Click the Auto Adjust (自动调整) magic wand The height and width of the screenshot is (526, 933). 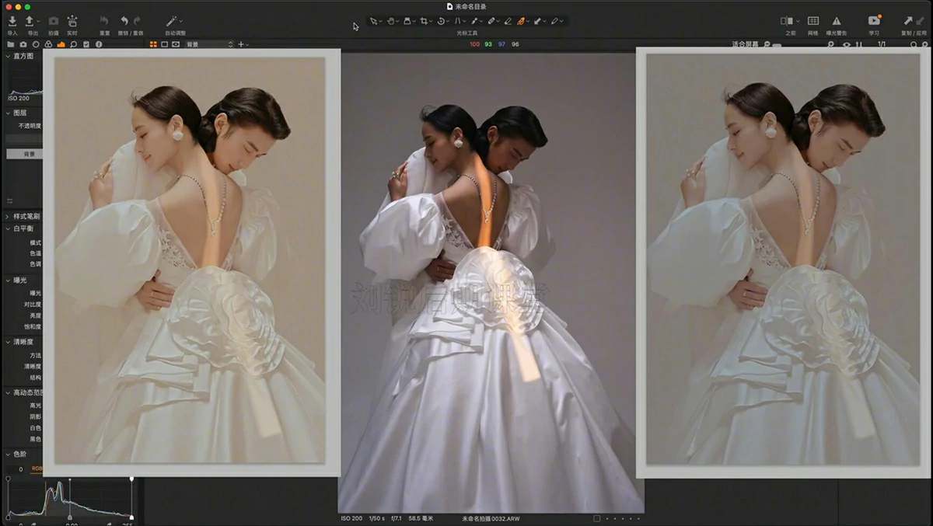coord(171,21)
